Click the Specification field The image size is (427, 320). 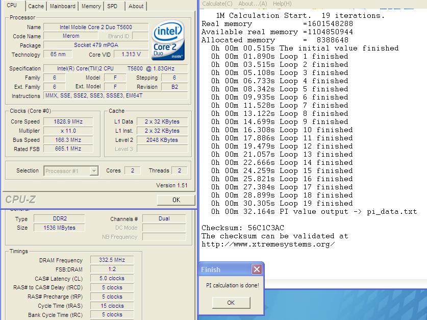[x=115, y=68]
